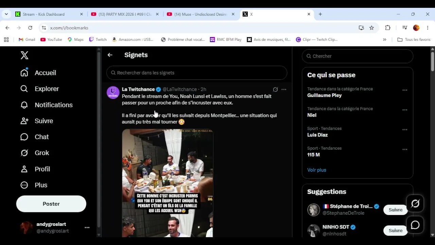Open the tweet's 2h timestamp link

[203, 89]
